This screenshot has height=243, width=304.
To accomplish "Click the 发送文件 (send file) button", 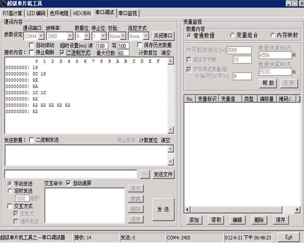I will coord(163,175).
